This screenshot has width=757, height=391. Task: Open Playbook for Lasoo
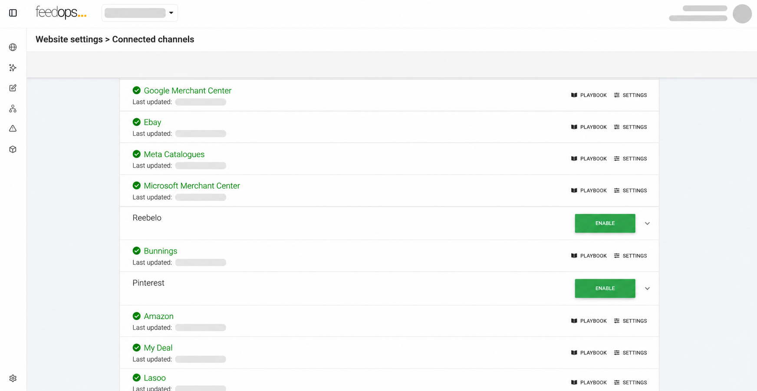coord(589,383)
